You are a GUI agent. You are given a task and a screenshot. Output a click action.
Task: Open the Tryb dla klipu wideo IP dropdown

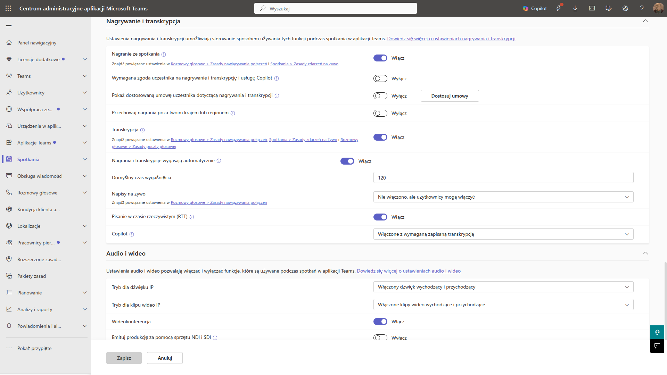[503, 305]
